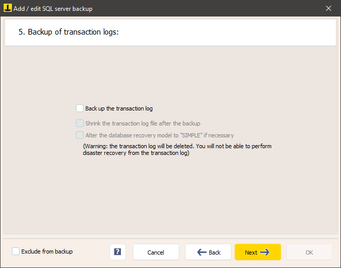Click the transaction log warning message text
This screenshot has height=268, width=341.
click(x=177, y=150)
